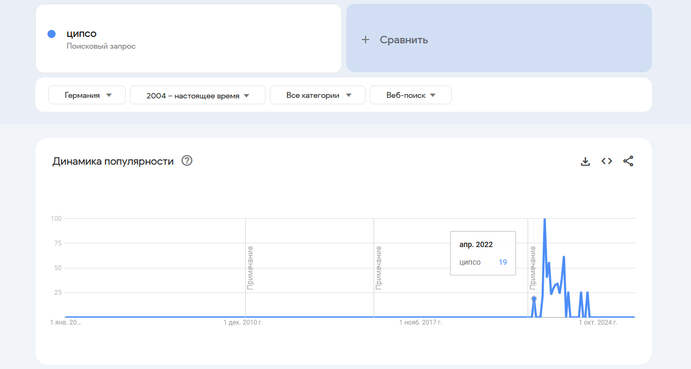Click the plus icon beside Сравнить
The image size is (691, 369).
pyautogui.click(x=366, y=40)
